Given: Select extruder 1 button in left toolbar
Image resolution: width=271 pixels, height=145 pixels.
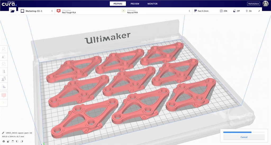Looking at the screenshot, I should (x=4, y=95).
